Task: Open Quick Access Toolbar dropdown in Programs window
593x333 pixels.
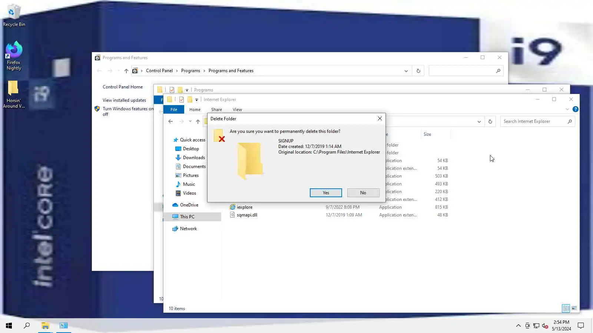Action: 187,90
